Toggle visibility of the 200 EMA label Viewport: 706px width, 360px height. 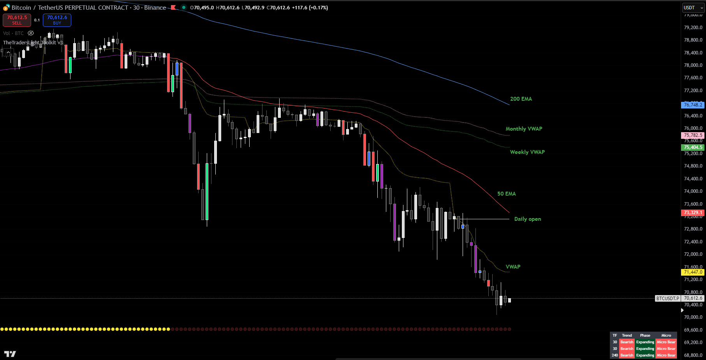tap(522, 99)
